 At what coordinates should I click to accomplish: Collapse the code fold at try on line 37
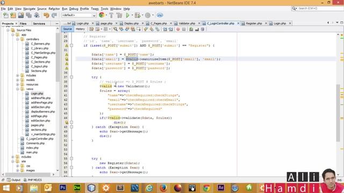(71, 77)
